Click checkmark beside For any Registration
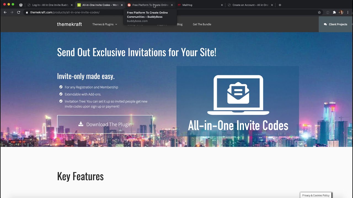Image resolution: width=353 pixels, height=198 pixels. coord(61,87)
